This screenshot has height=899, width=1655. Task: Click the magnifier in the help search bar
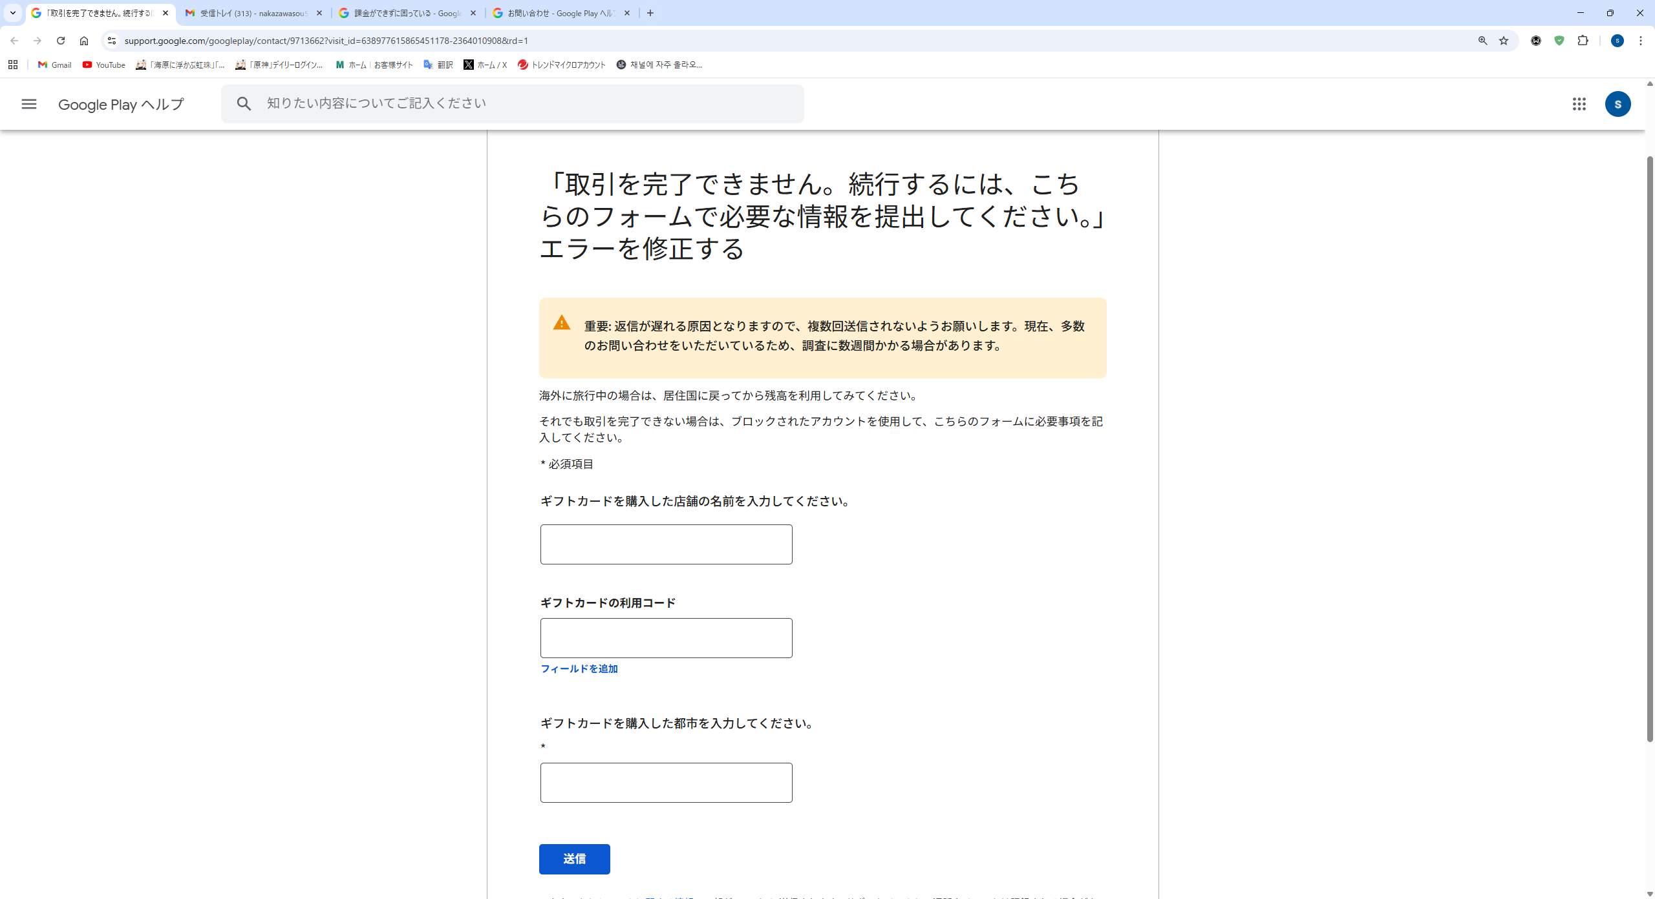tap(244, 103)
